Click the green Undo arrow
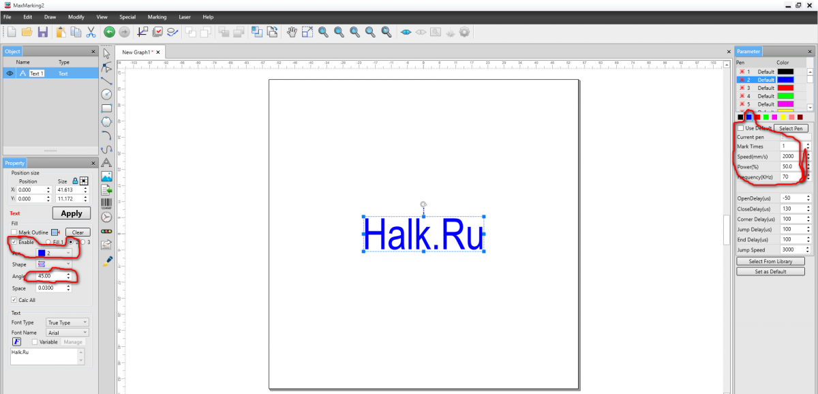This screenshot has width=818, height=394. [109, 31]
